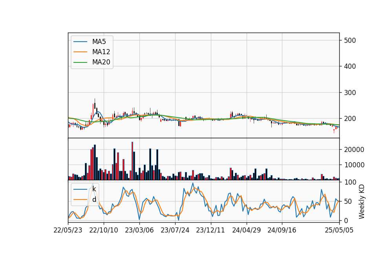Click the d legend label
This screenshot has height=271, width=377.
click(94, 200)
